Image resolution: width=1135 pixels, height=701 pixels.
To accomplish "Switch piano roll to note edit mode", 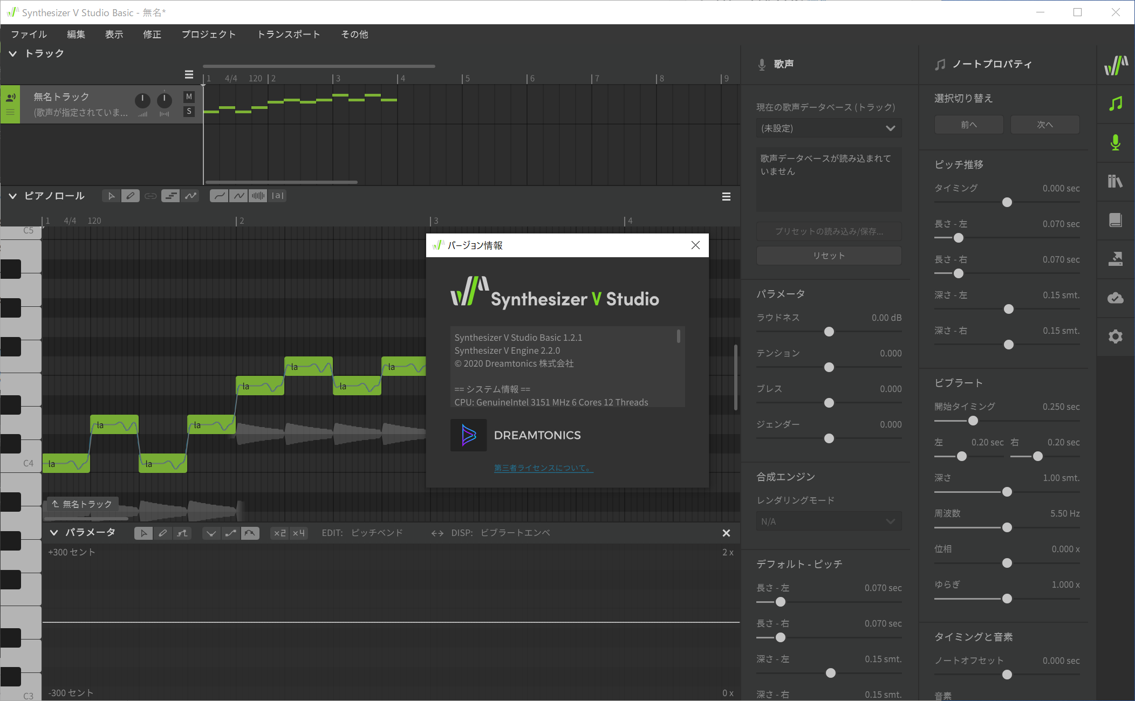I will pos(170,196).
